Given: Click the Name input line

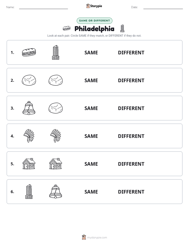Looking at the screenshot, I should tap(43, 7).
